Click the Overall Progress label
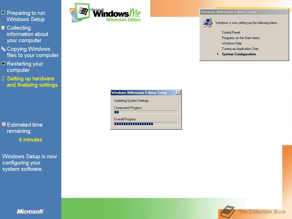The width and height of the screenshot is (292, 219). click(125, 119)
